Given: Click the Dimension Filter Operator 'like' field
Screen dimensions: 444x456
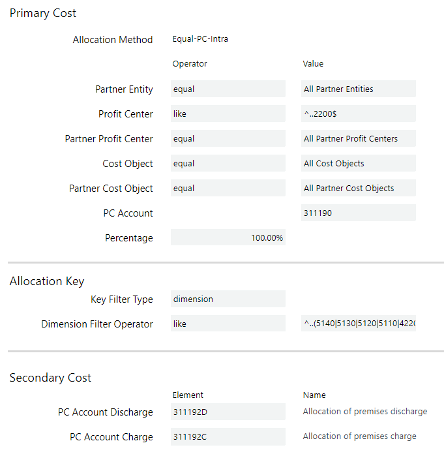Looking at the screenshot, I should [228, 324].
